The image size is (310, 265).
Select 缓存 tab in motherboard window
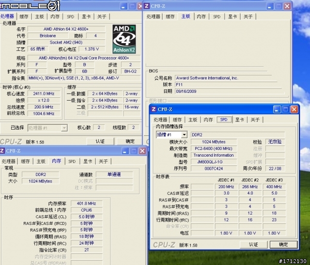click(170, 16)
